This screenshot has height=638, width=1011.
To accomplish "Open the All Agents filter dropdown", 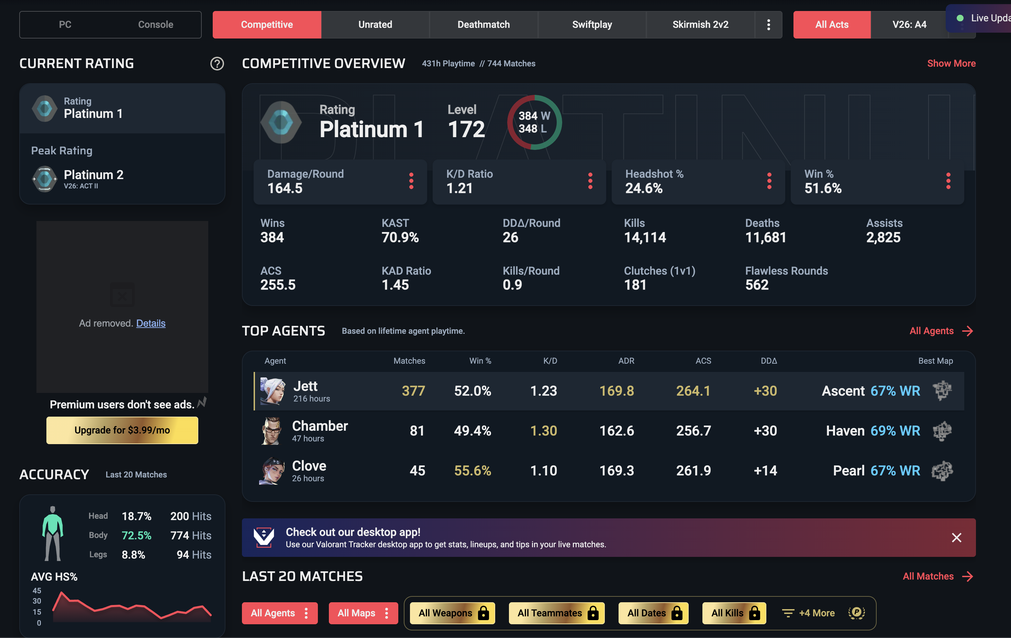I will point(280,613).
